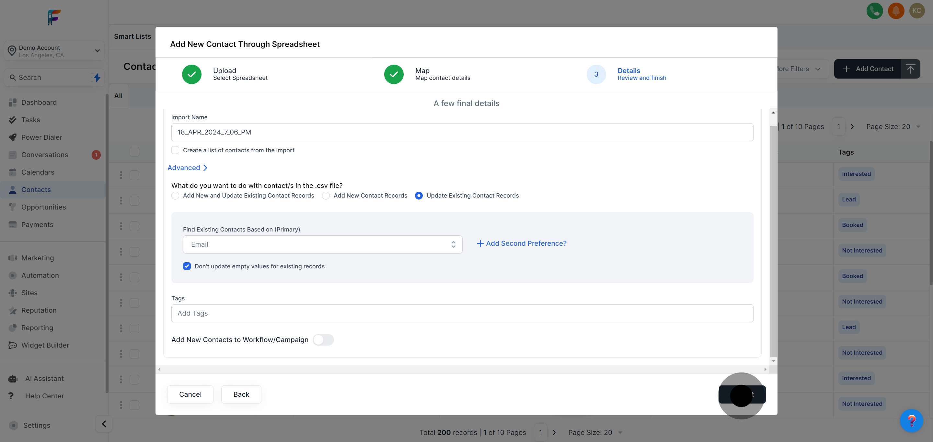The image size is (933, 442).
Task: Enable Add New Contacts to Workflow toggle
Action: tap(323, 340)
